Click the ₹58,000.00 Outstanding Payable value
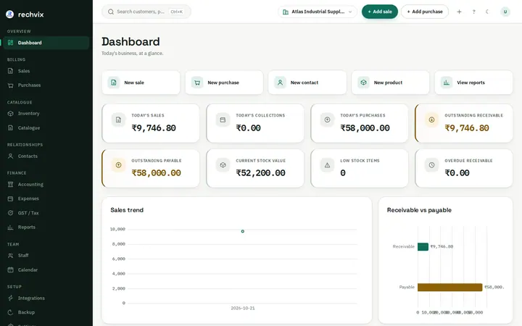This screenshot has height=326, width=522. click(156, 173)
